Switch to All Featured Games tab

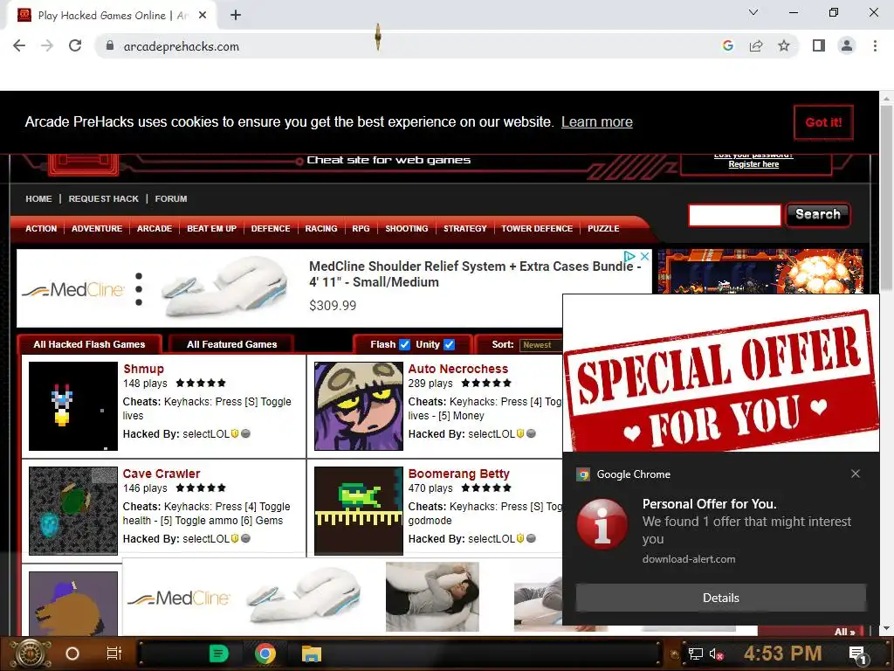231,344
